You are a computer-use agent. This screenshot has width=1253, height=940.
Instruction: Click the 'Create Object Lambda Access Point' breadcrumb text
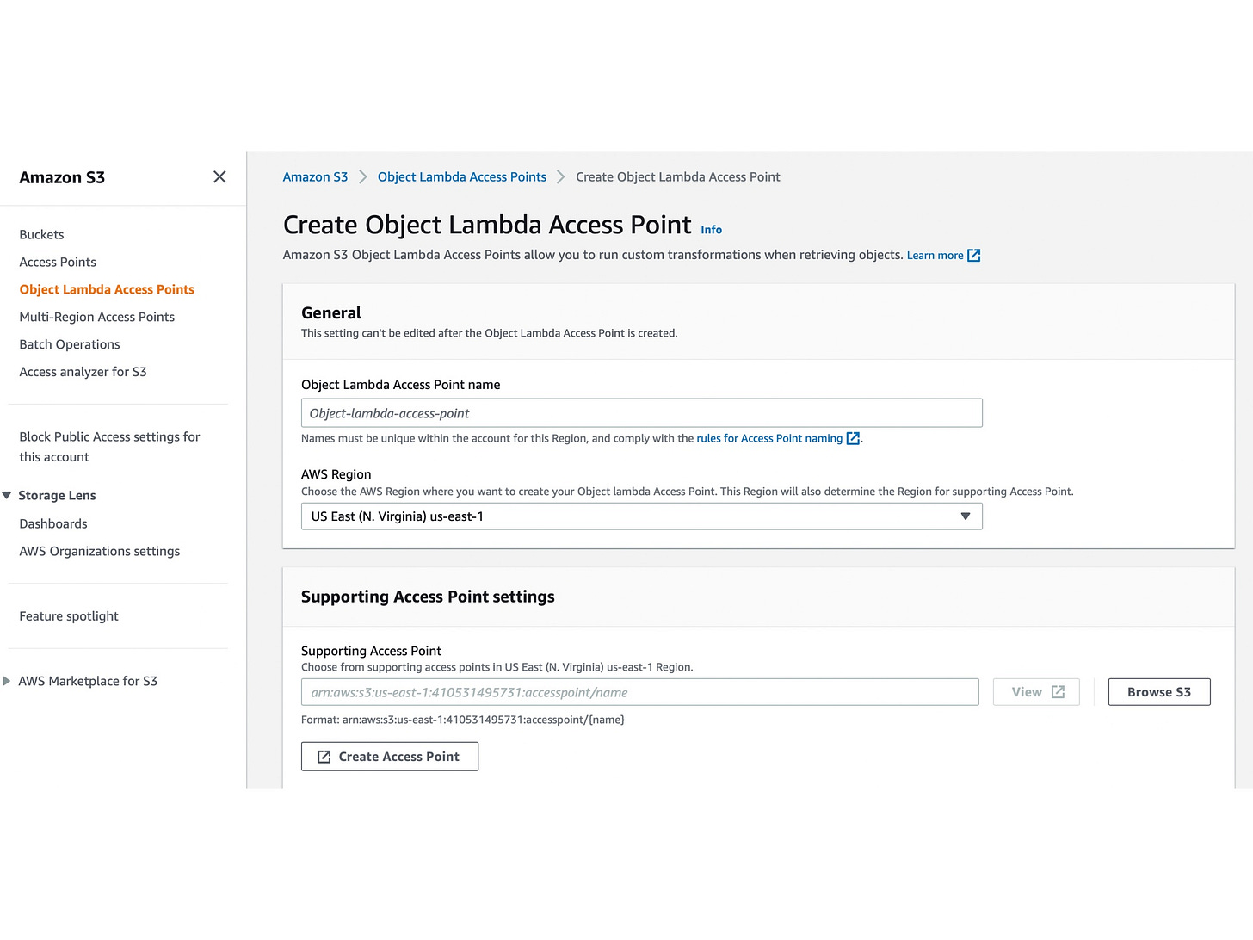click(678, 176)
